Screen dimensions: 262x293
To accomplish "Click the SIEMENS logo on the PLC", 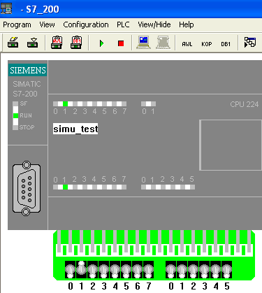I will (x=28, y=70).
